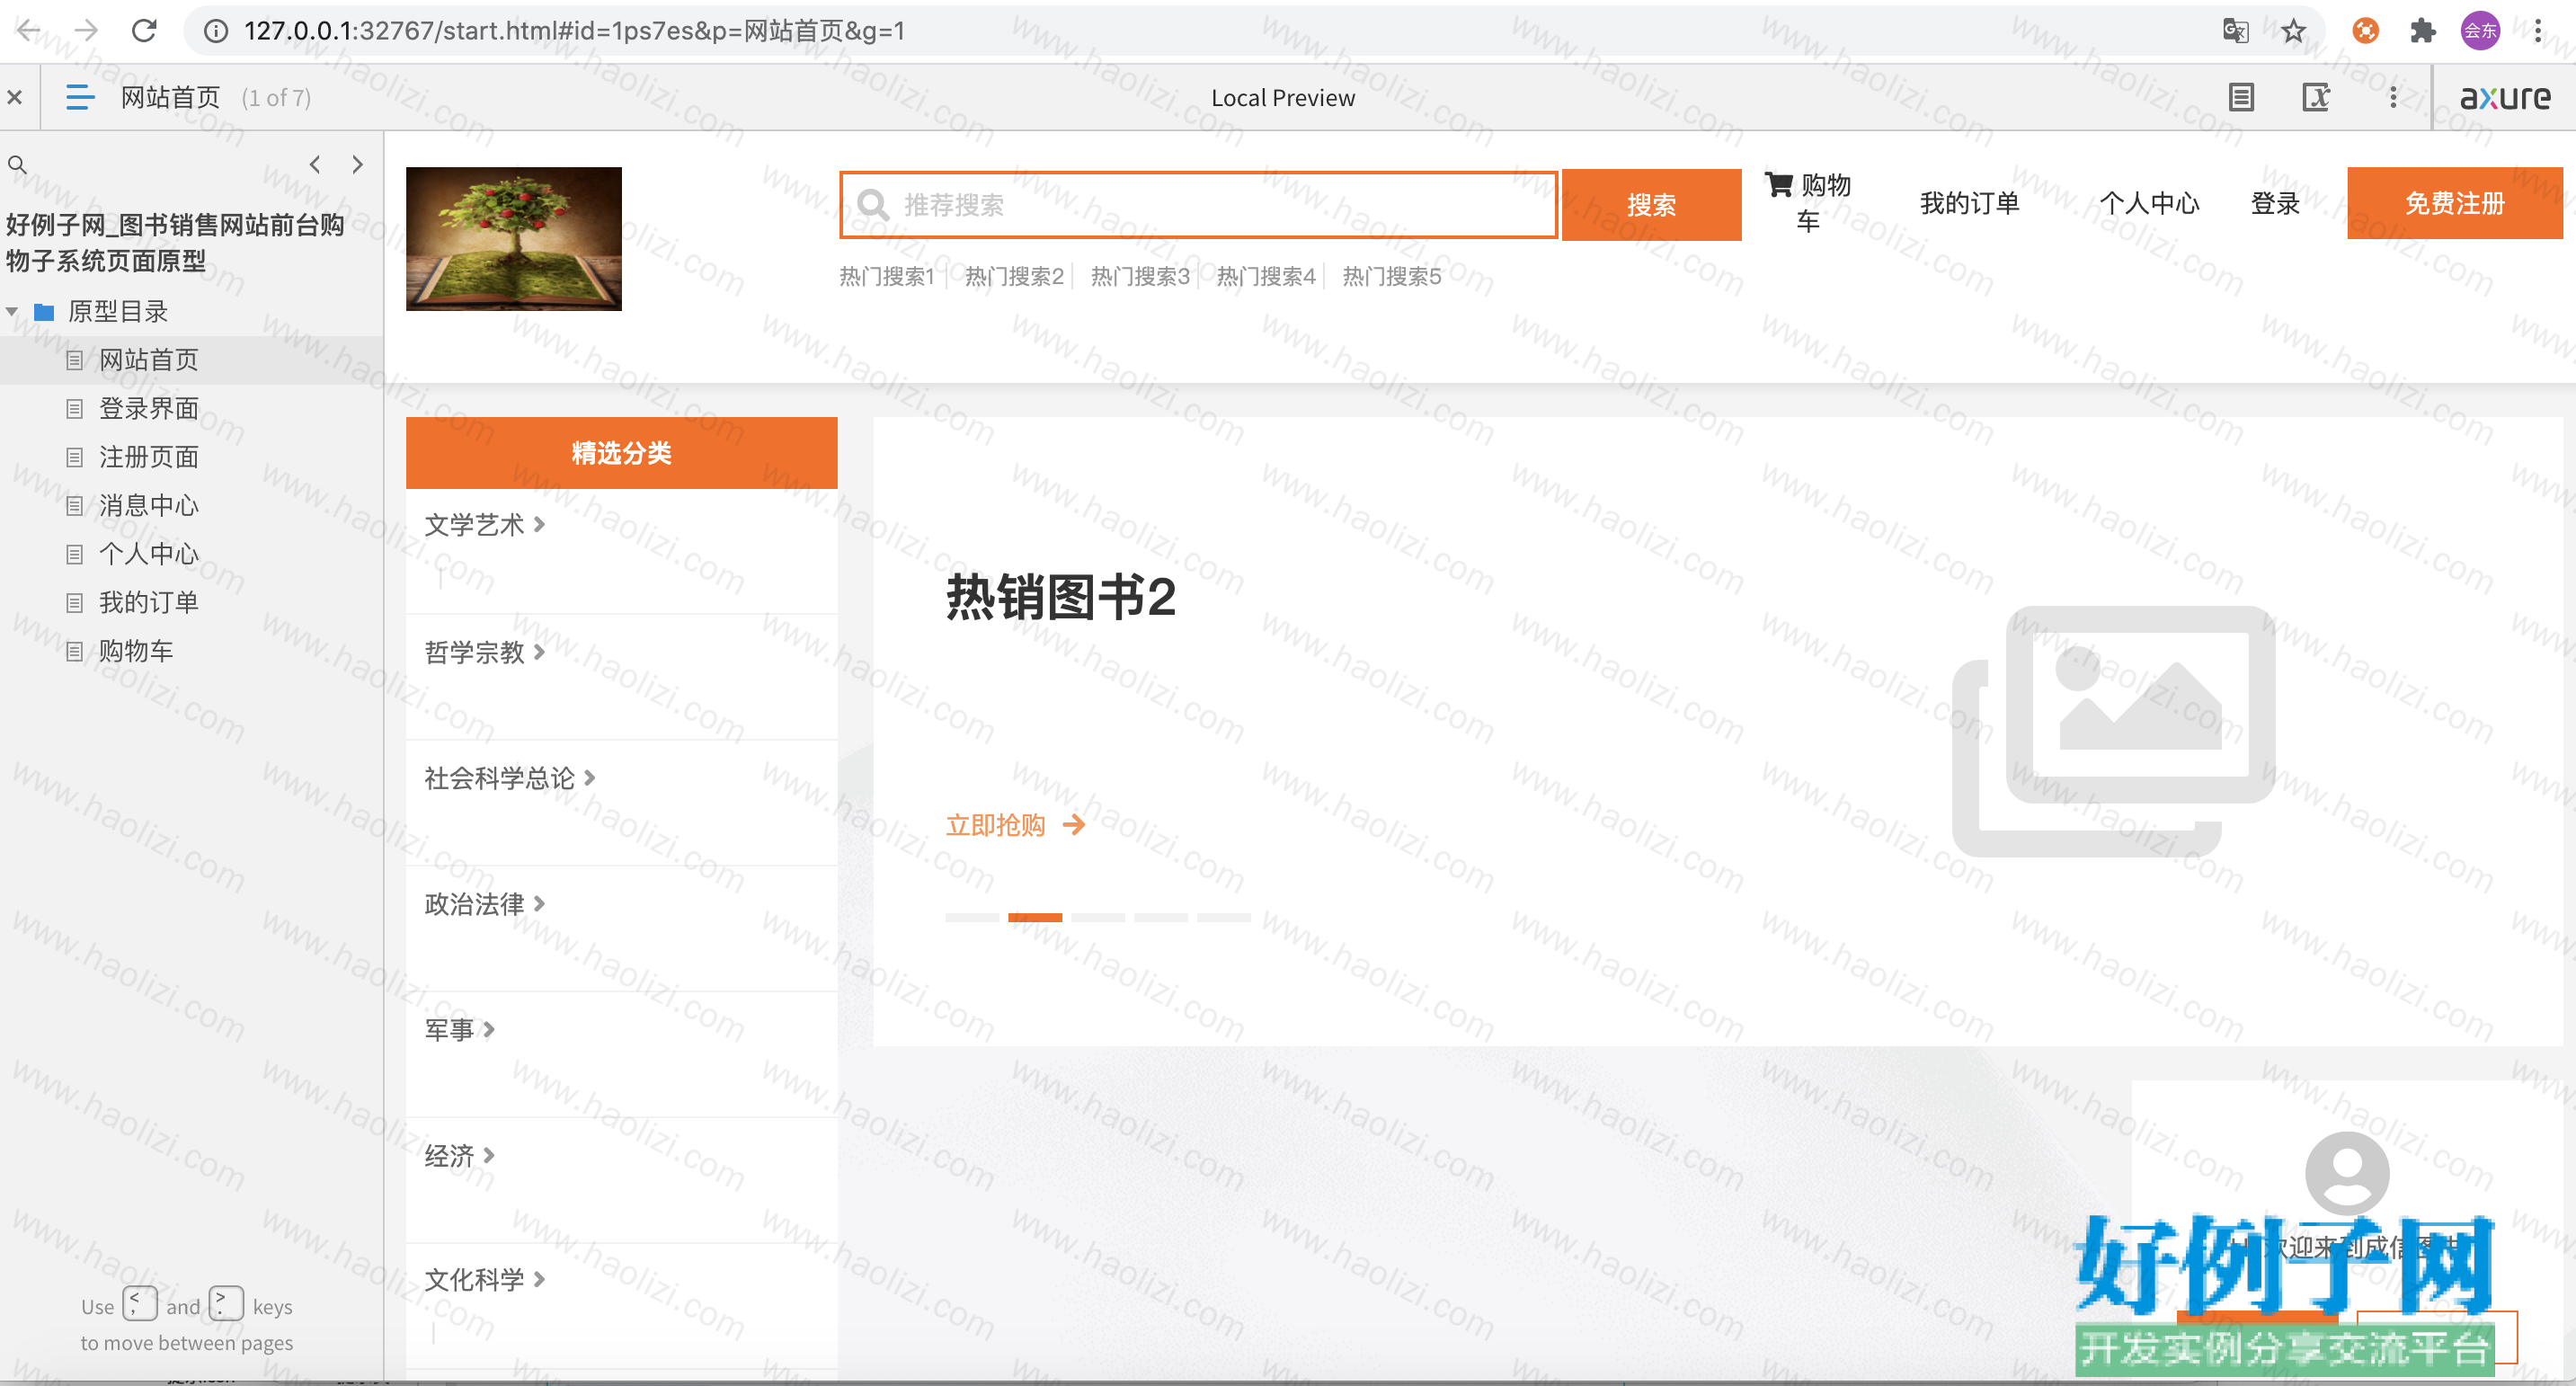This screenshot has height=1386, width=2576.
Task: Click the 热销图书2 banner title
Action: click(1061, 598)
